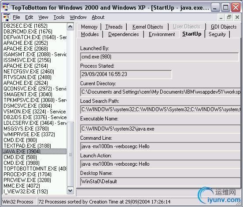Minimize the inner StartUp child window
The height and width of the screenshot is (207, 243).
221,17
